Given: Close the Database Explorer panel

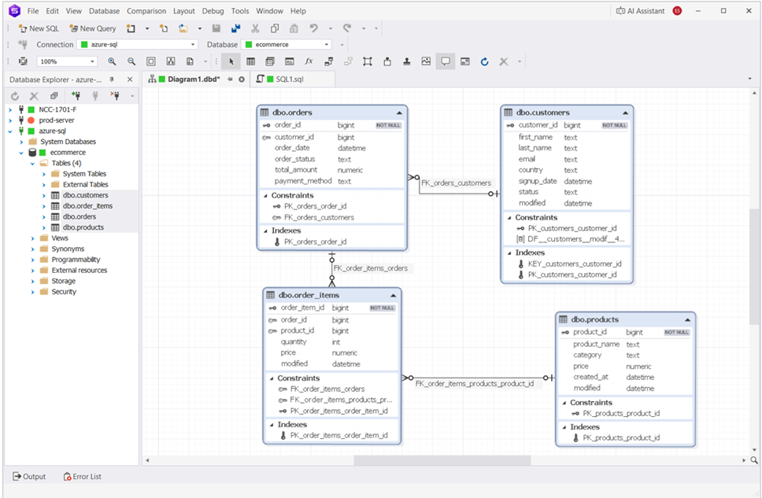Looking at the screenshot, I should click(130, 79).
